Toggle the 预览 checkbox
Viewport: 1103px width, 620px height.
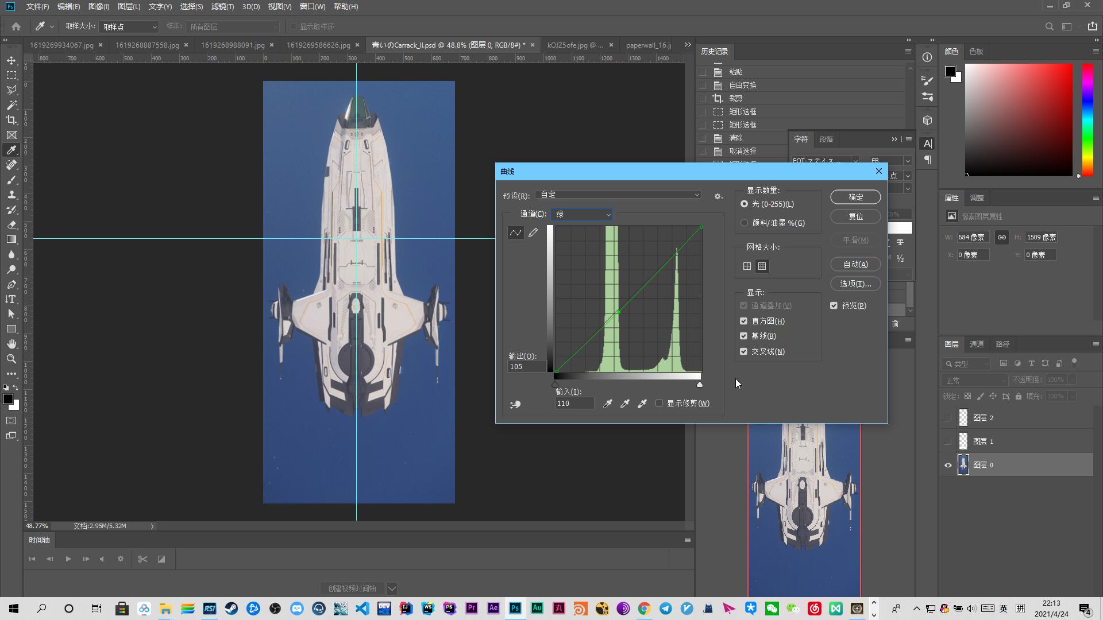point(834,305)
